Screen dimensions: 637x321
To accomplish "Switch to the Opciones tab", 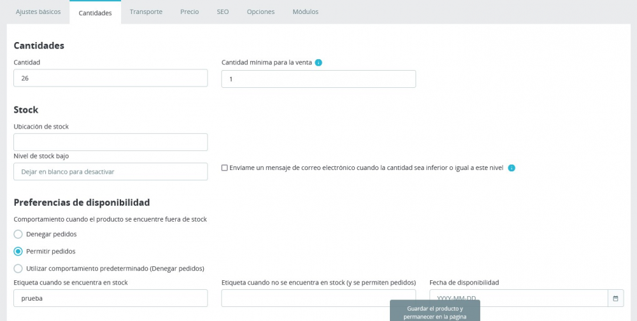I will pos(261,12).
